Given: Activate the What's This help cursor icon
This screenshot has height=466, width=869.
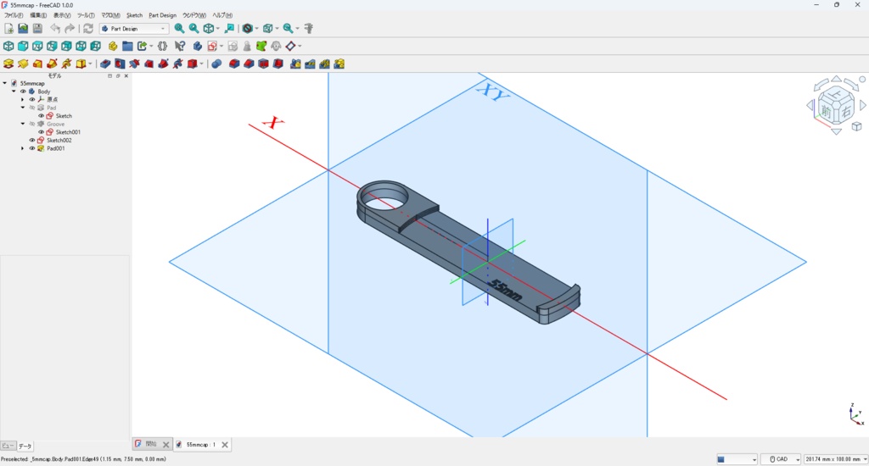Looking at the screenshot, I should coord(180,46).
